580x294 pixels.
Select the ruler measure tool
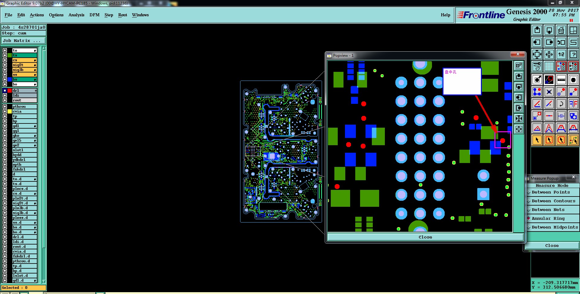point(561,80)
